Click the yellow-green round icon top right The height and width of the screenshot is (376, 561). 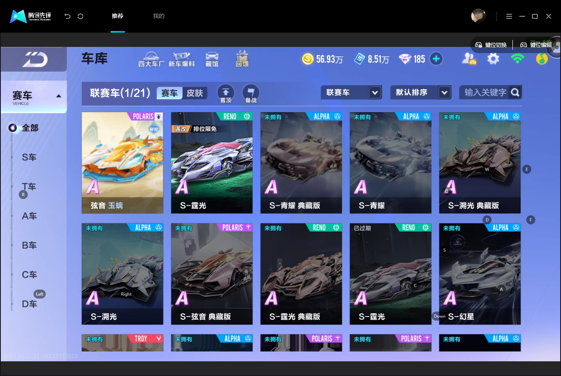pos(542,59)
